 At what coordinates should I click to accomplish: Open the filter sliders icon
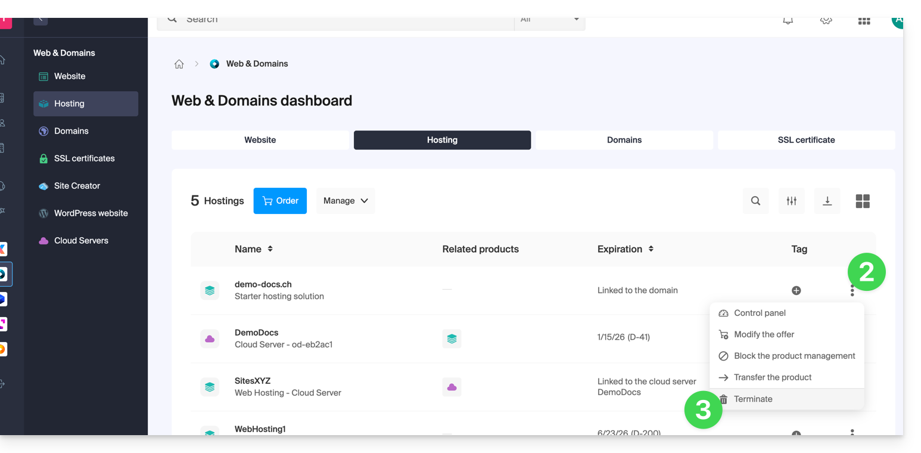pyautogui.click(x=791, y=201)
